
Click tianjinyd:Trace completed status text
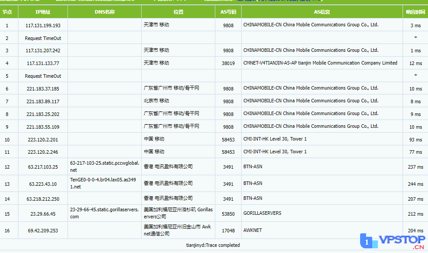click(x=213, y=245)
